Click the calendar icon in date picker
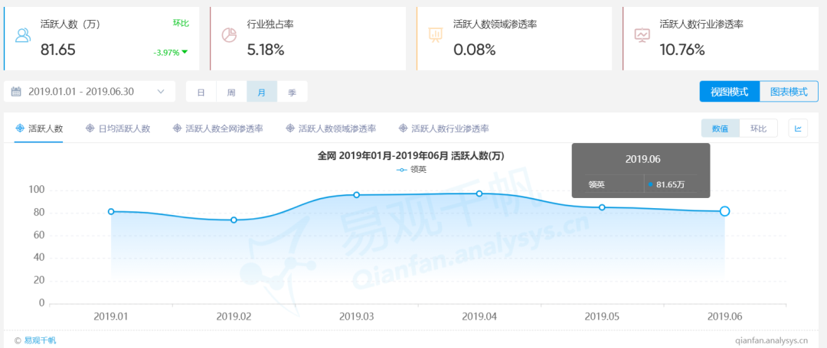This screenshot has height=348, width=827. (16, 92)
